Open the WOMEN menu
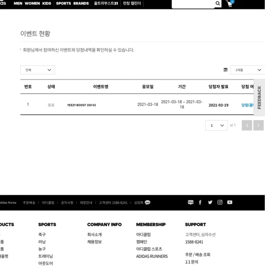 [x=32, y=4]
